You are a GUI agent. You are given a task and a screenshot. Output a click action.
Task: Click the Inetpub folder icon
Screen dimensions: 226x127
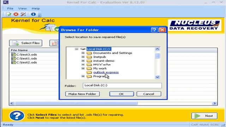click(89, 57)
